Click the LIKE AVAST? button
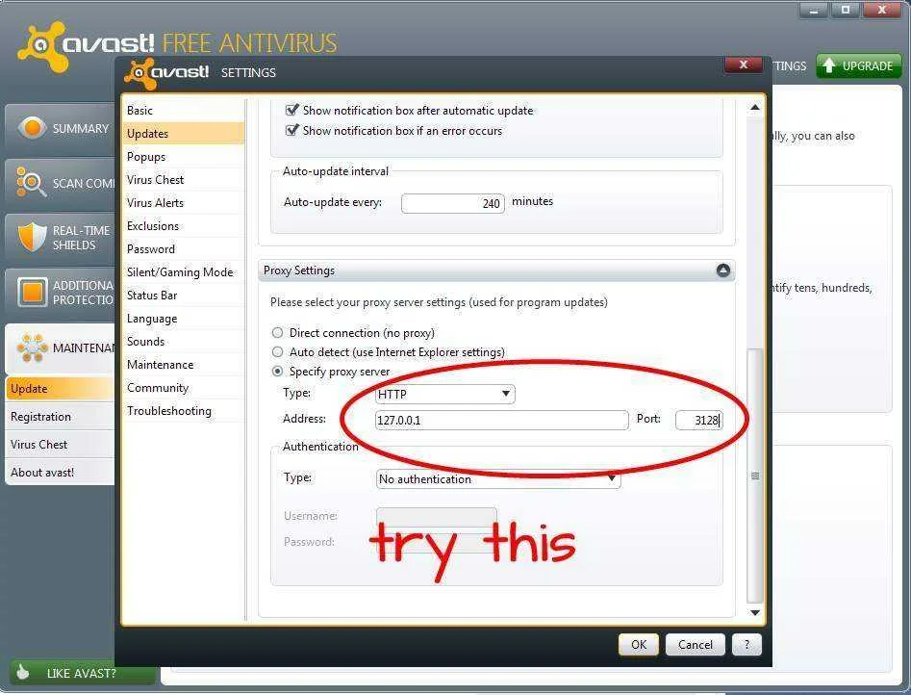The width and height of the screenshot is (911, 695). point(83,673)
